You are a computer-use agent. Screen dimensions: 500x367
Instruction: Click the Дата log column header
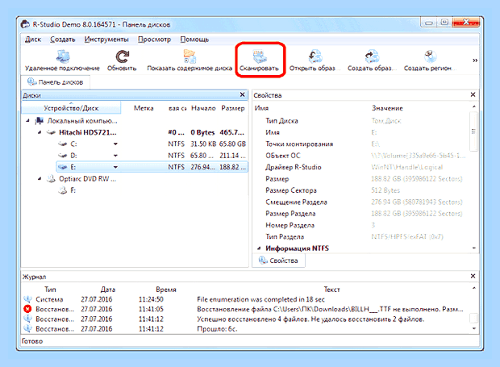point(108,290)
